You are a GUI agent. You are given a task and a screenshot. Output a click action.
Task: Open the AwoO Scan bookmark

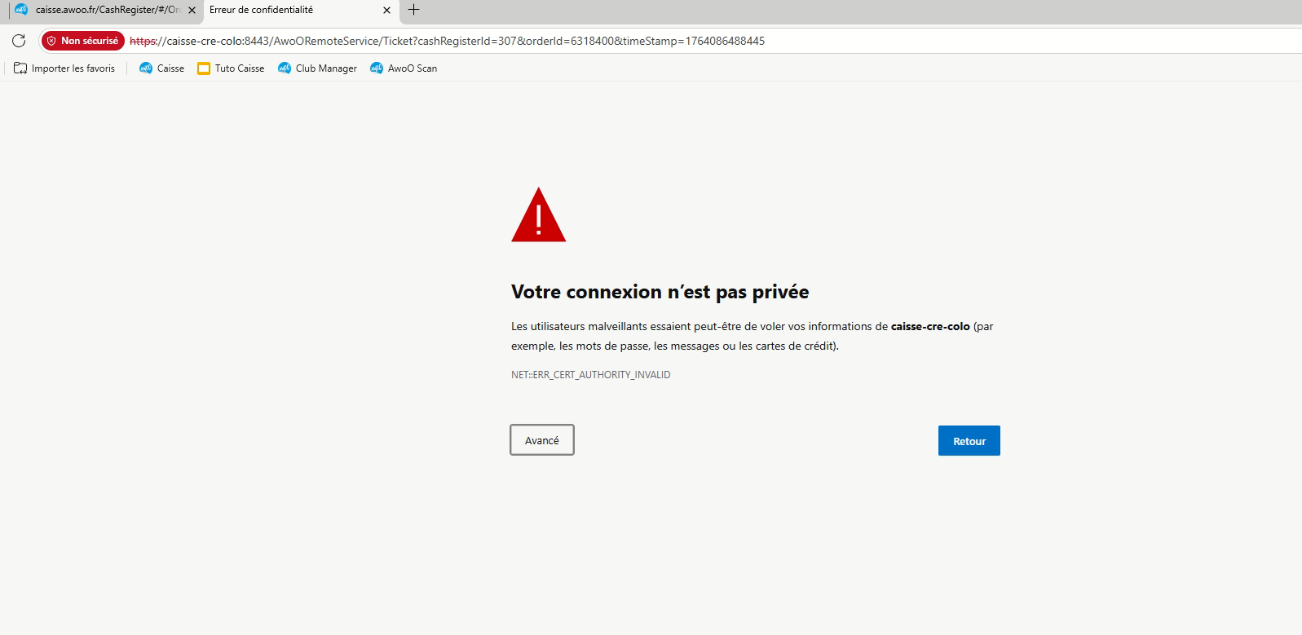click(x=404, y=68)
